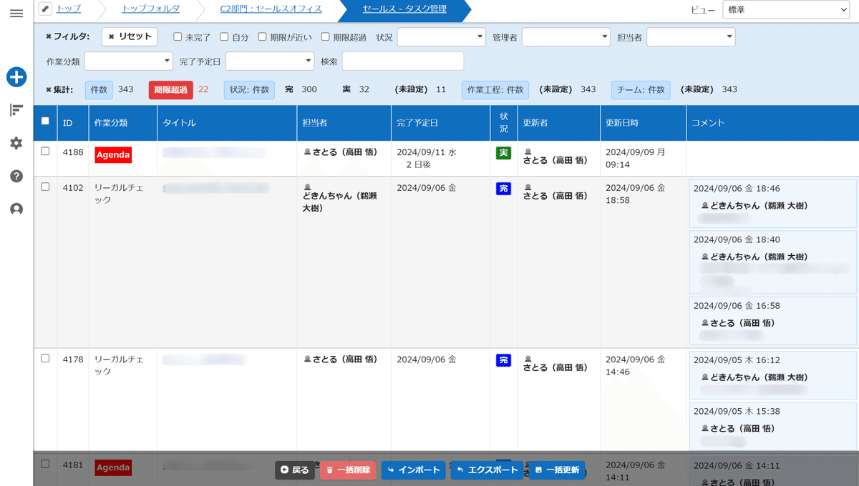The width and height of the screenshot is (859, 486).
Task: Collapse the 集計 section toggle
Action: (x=59, y=89)
